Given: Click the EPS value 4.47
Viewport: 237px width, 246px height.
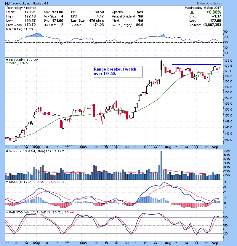Looking at the screenshot, I should click(100, 16).
